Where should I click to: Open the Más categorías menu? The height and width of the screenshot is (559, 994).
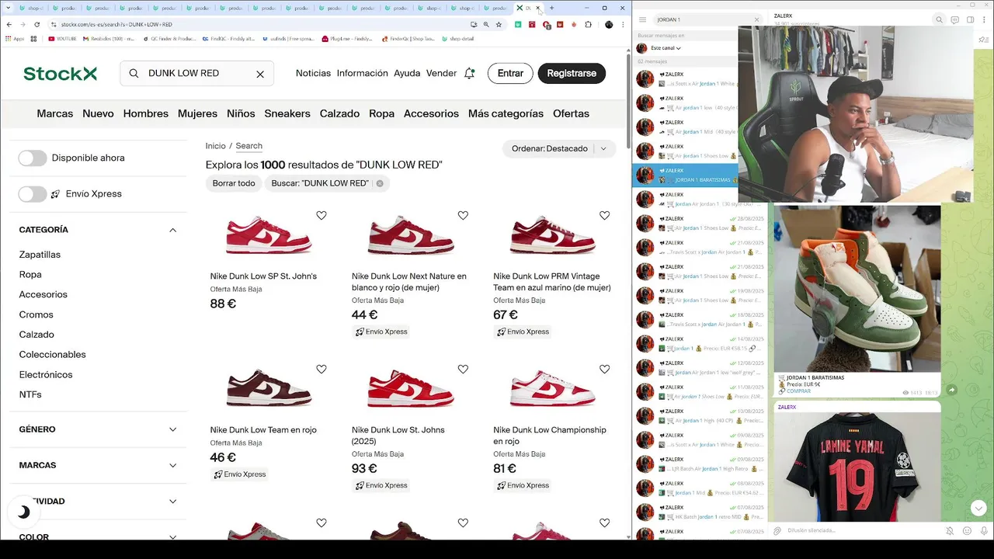pos(506,113)
